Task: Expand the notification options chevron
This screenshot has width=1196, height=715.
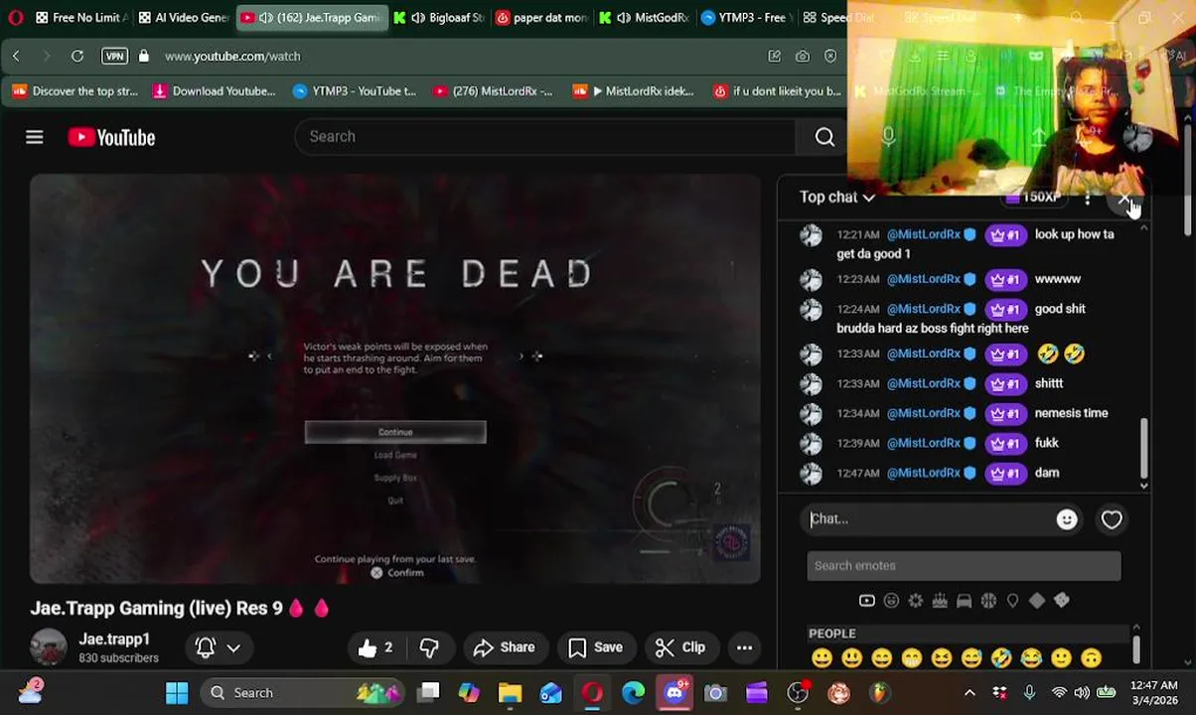Action: (233, 647)
